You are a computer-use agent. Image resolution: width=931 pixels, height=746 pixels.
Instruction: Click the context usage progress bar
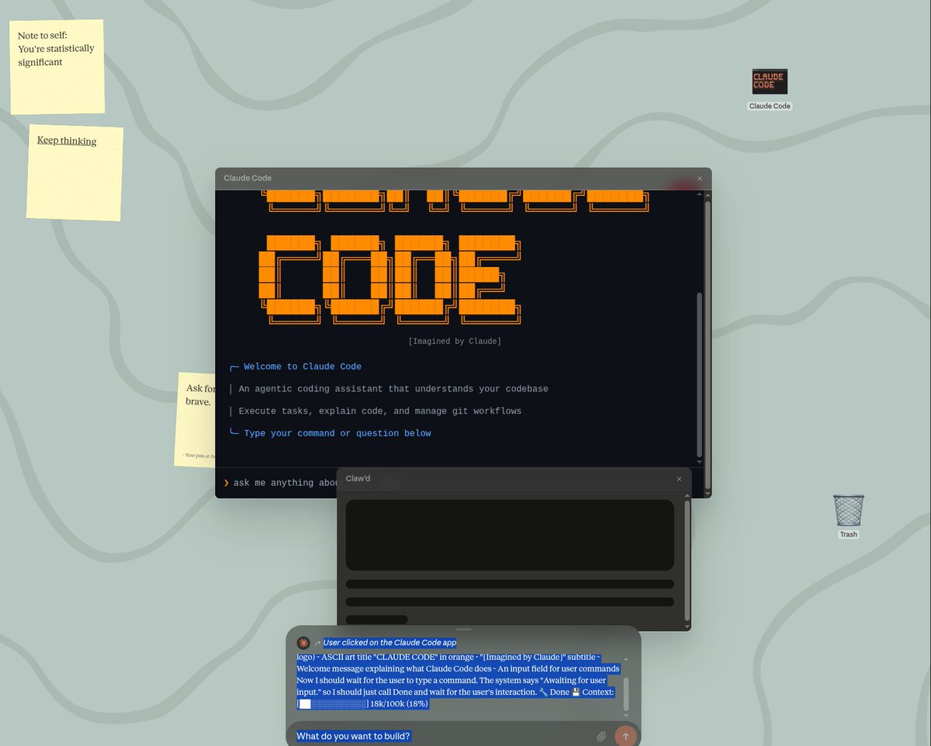[333, 704]
